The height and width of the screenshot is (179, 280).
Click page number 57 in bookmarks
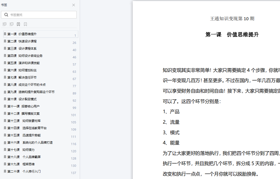(74, 65)
